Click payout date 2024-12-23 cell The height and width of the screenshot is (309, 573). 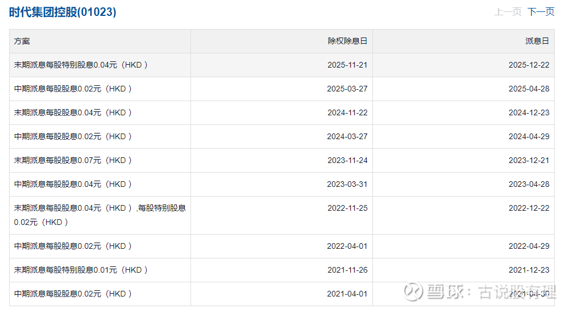pyautogui.click(x=529, y=113)
